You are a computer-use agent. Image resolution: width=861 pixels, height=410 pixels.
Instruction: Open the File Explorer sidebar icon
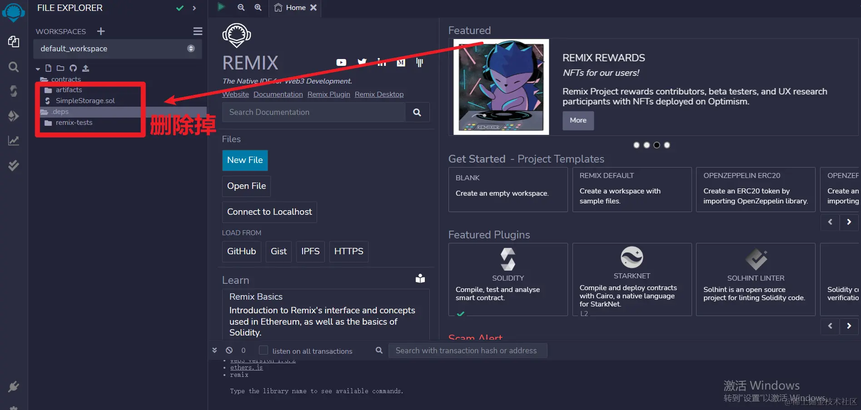point(14,42)
